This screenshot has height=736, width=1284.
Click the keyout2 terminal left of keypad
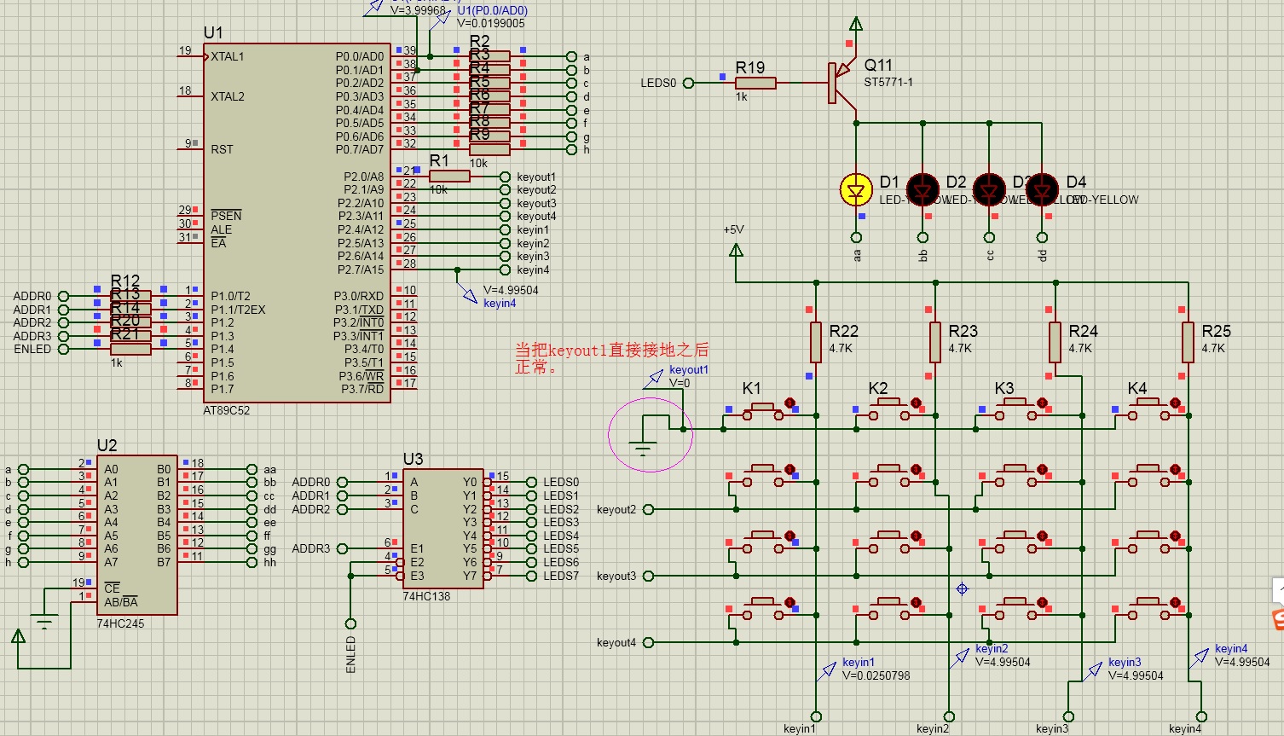click(x=648, y=509)
